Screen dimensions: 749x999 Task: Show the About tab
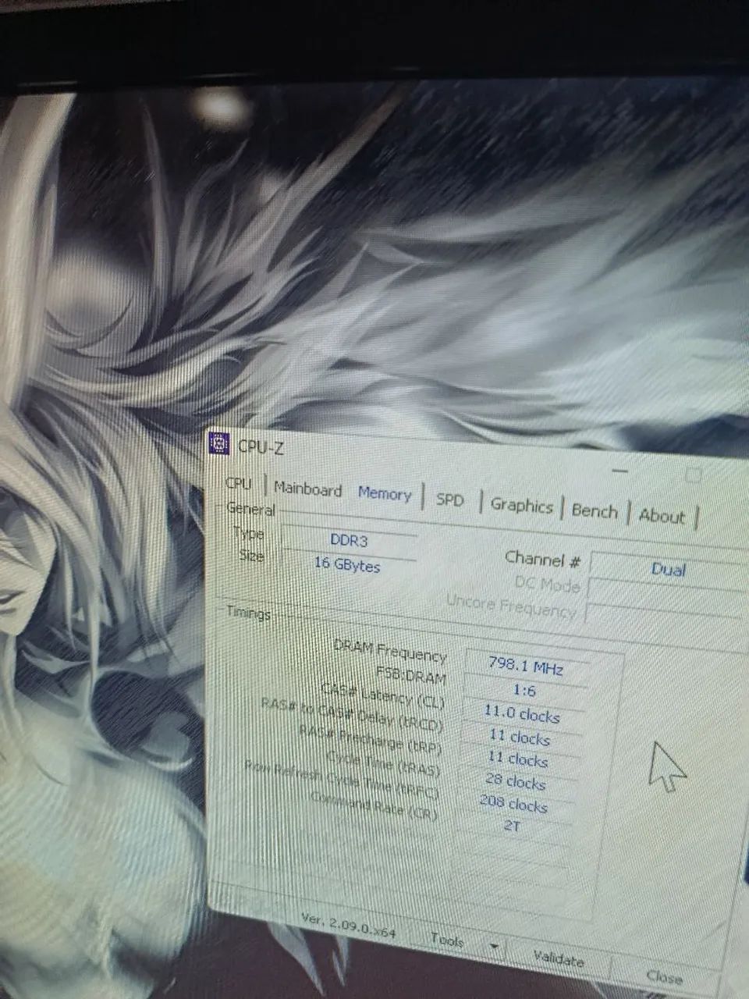tap(662, 516)
